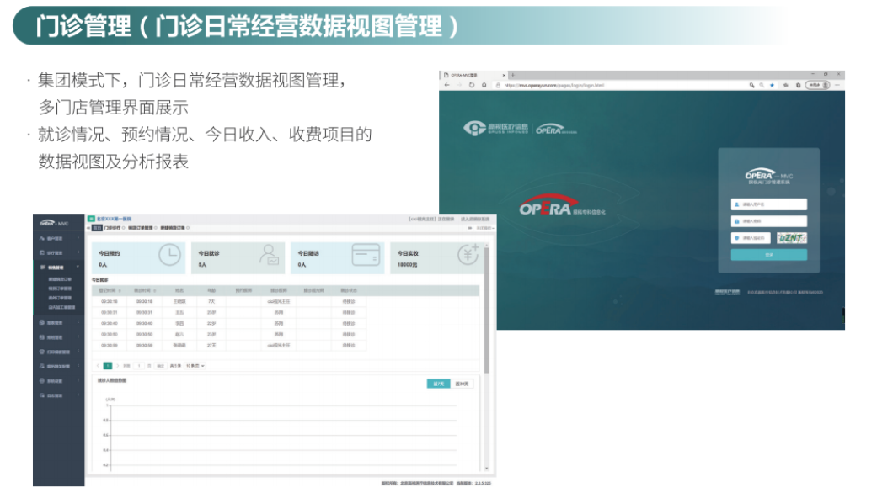
Task: Click the lock icon in the address bar
Action: point(498,85)
